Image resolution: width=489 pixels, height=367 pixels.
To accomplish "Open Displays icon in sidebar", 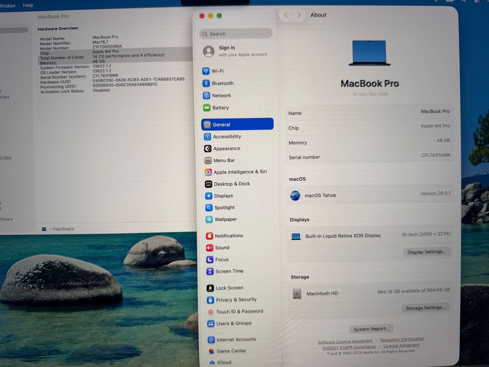I will pos(209,196).
